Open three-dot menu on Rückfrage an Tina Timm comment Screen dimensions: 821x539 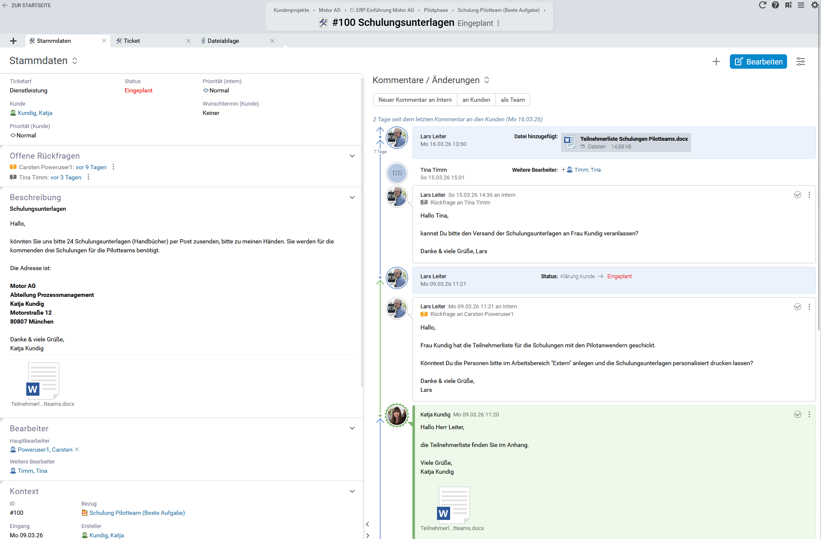pos(809,195)
